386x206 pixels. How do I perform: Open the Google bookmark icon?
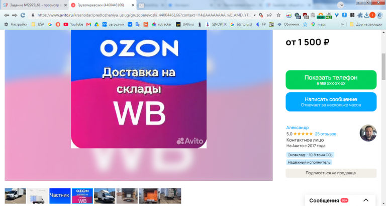(x=50, y=24)
